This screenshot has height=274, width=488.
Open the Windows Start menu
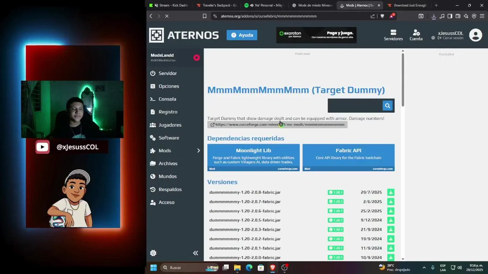[153, 268]
